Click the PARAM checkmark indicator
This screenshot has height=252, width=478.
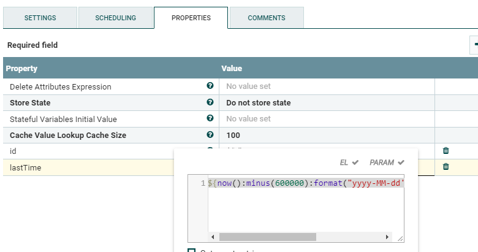coord(387,162)
